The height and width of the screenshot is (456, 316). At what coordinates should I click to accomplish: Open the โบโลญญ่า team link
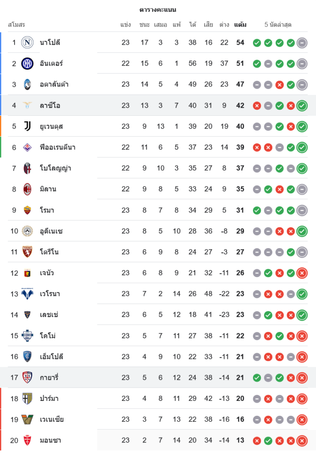(55, 168)
